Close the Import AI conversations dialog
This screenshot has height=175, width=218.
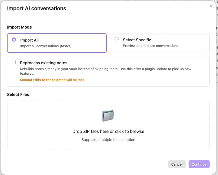(211, 6)
